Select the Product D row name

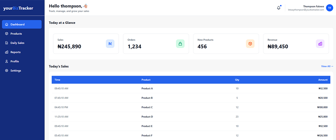(x=147, y=117)
